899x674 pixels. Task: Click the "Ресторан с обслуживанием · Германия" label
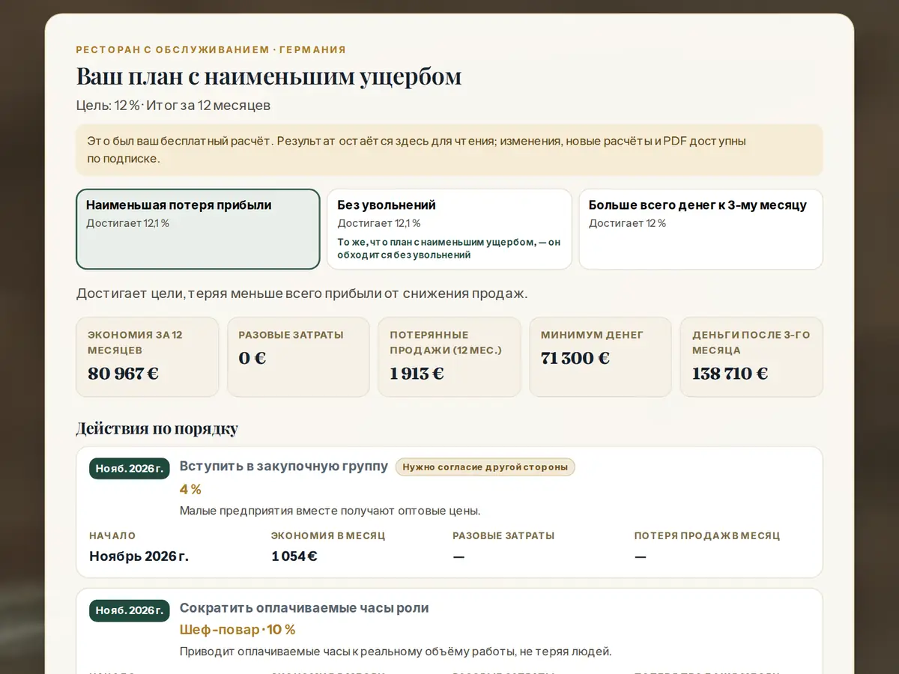[211, 50]
